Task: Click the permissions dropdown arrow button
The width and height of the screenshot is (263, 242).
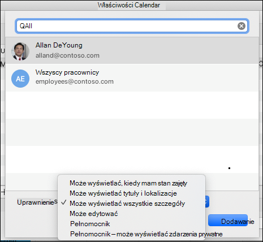Action: coord(207,201)
